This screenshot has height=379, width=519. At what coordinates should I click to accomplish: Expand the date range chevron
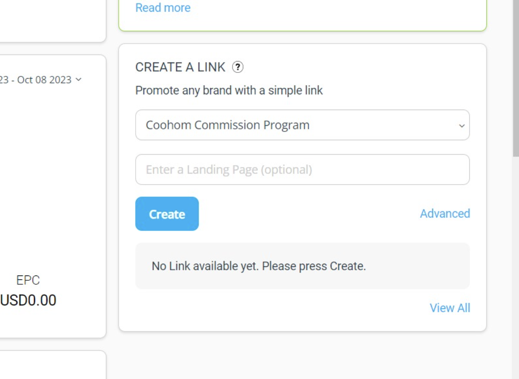(x=79, y=79)
